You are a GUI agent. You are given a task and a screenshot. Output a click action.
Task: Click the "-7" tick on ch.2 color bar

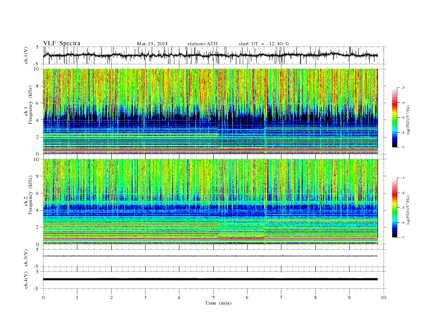click(x=402, y=237)
